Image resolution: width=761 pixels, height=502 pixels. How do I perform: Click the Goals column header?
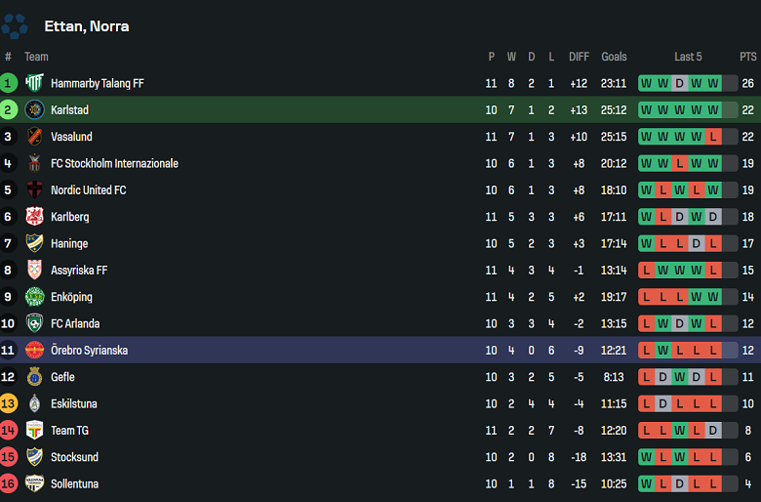click(x=615, y=57)
